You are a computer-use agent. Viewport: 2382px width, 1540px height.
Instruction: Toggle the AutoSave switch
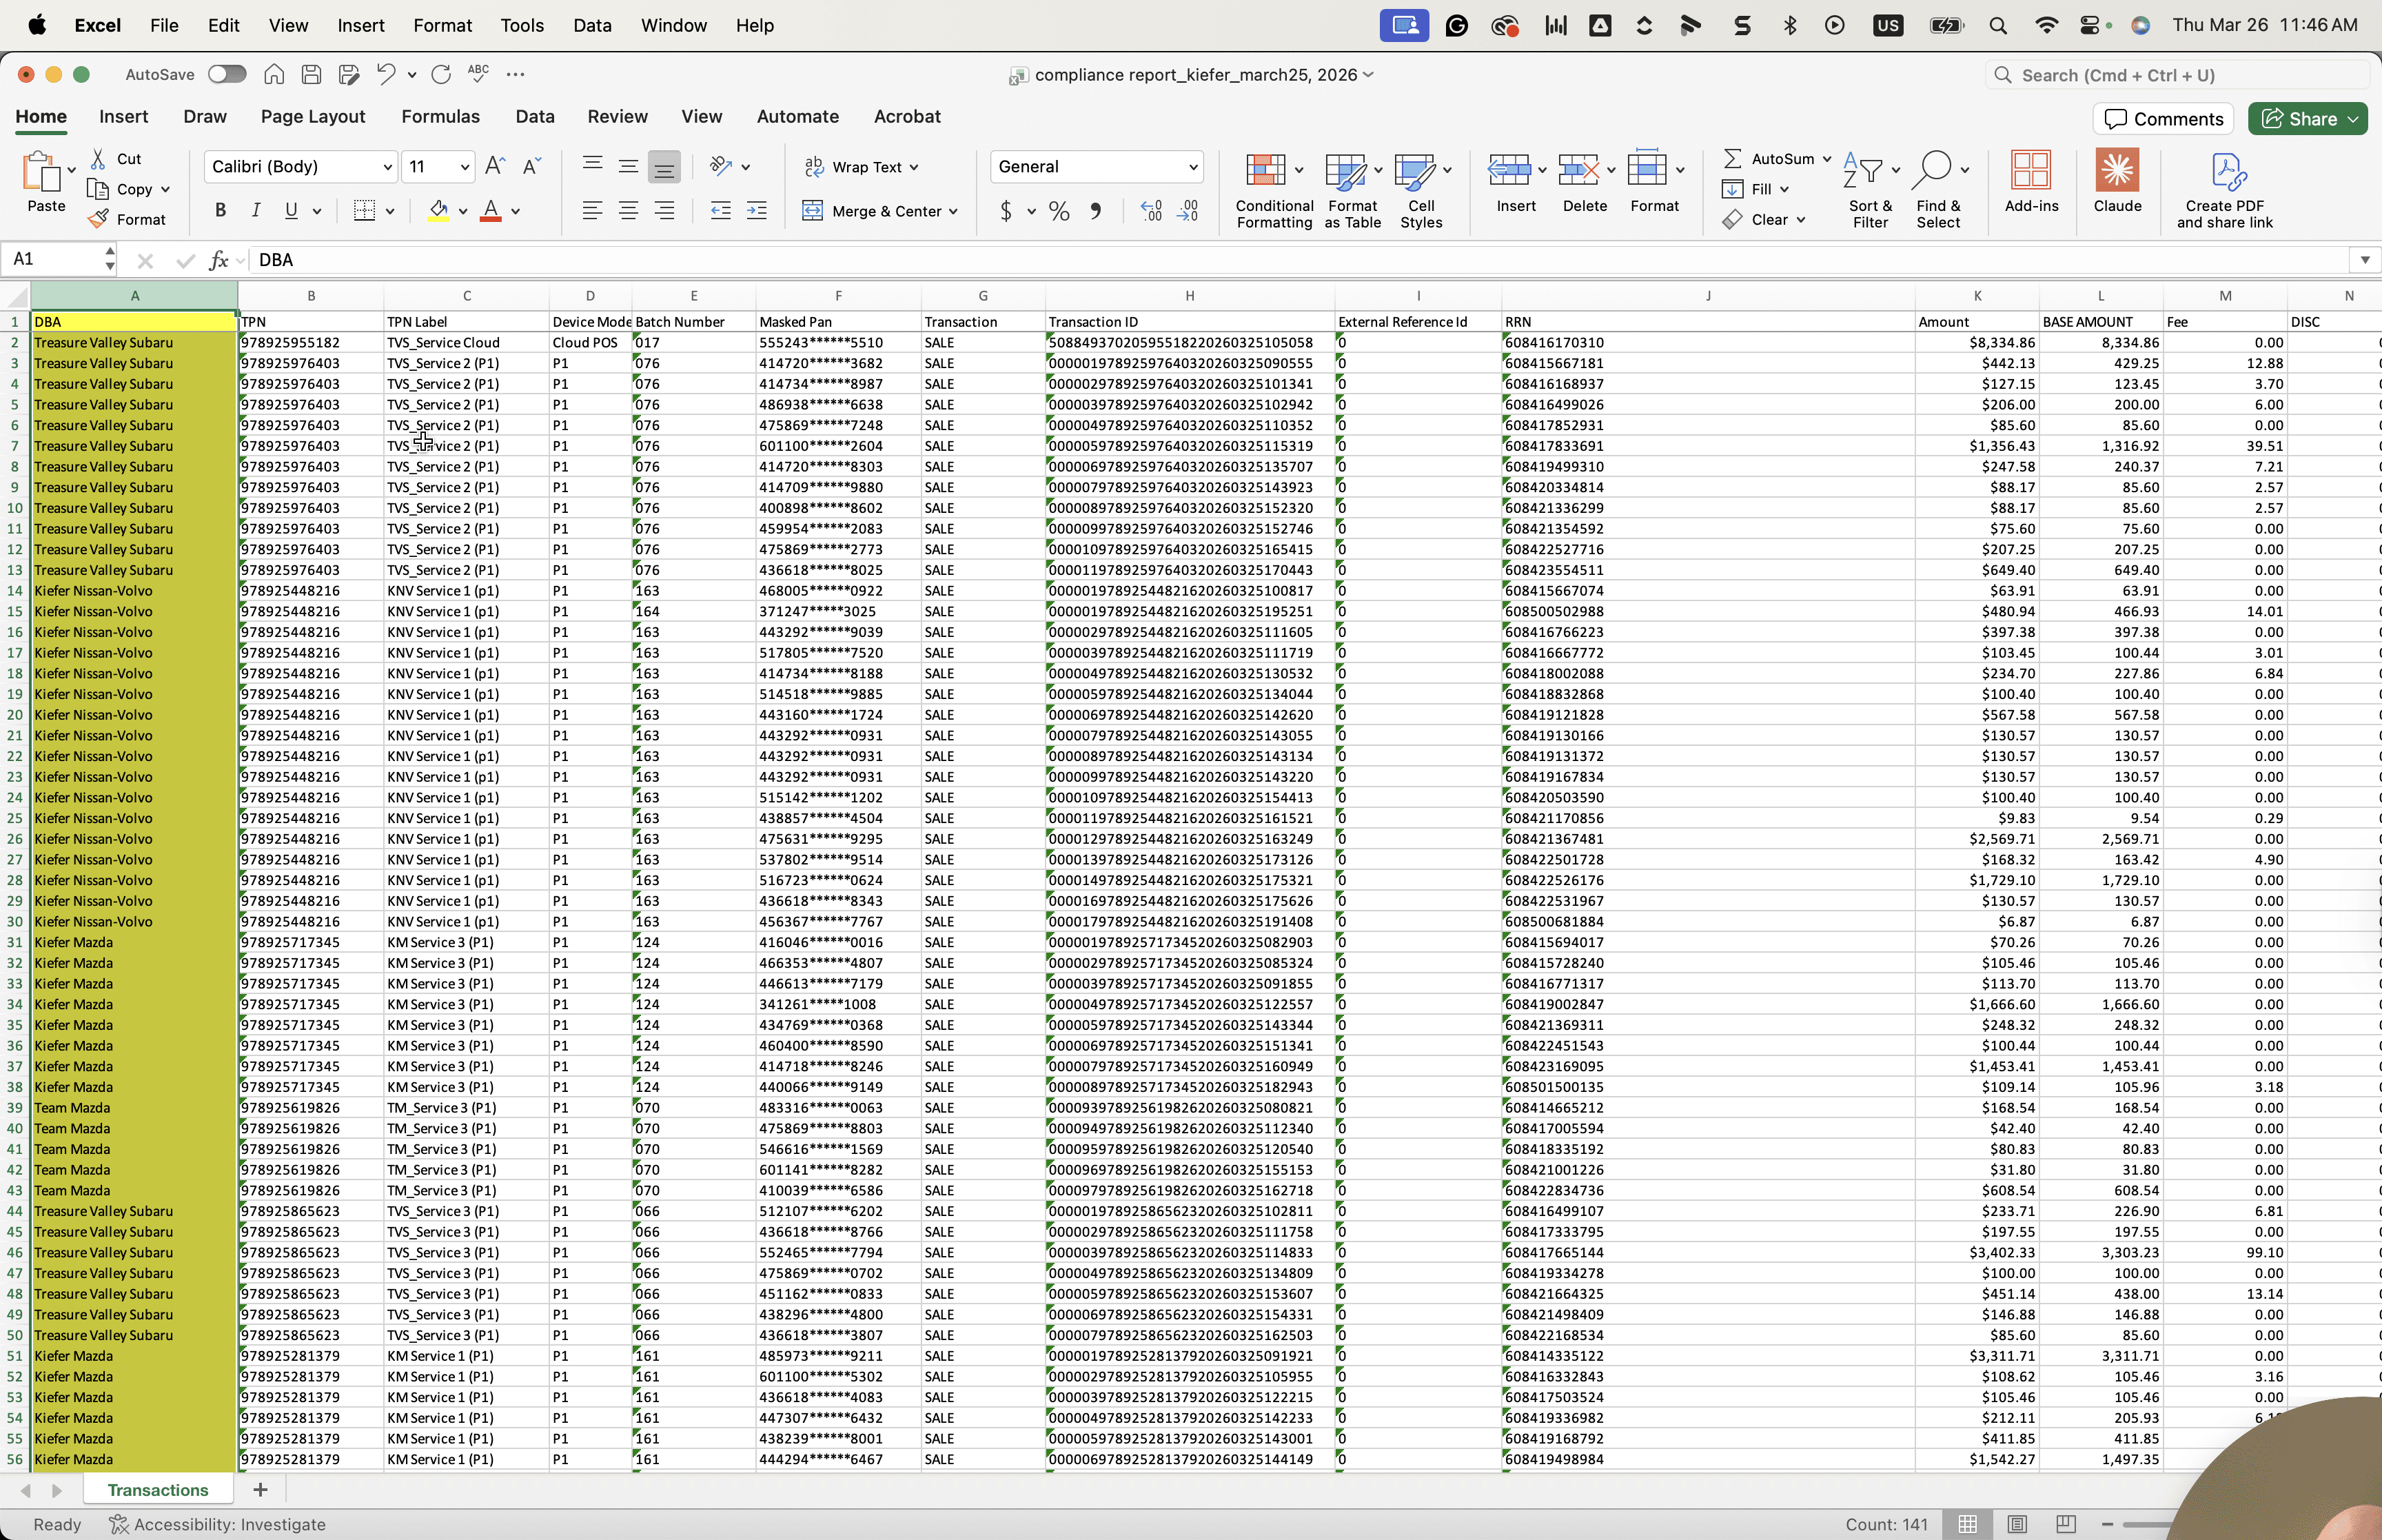227,74
